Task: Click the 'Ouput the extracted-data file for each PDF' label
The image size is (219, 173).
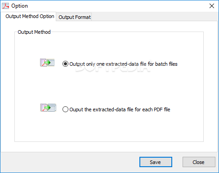Action: coord(120,109)
